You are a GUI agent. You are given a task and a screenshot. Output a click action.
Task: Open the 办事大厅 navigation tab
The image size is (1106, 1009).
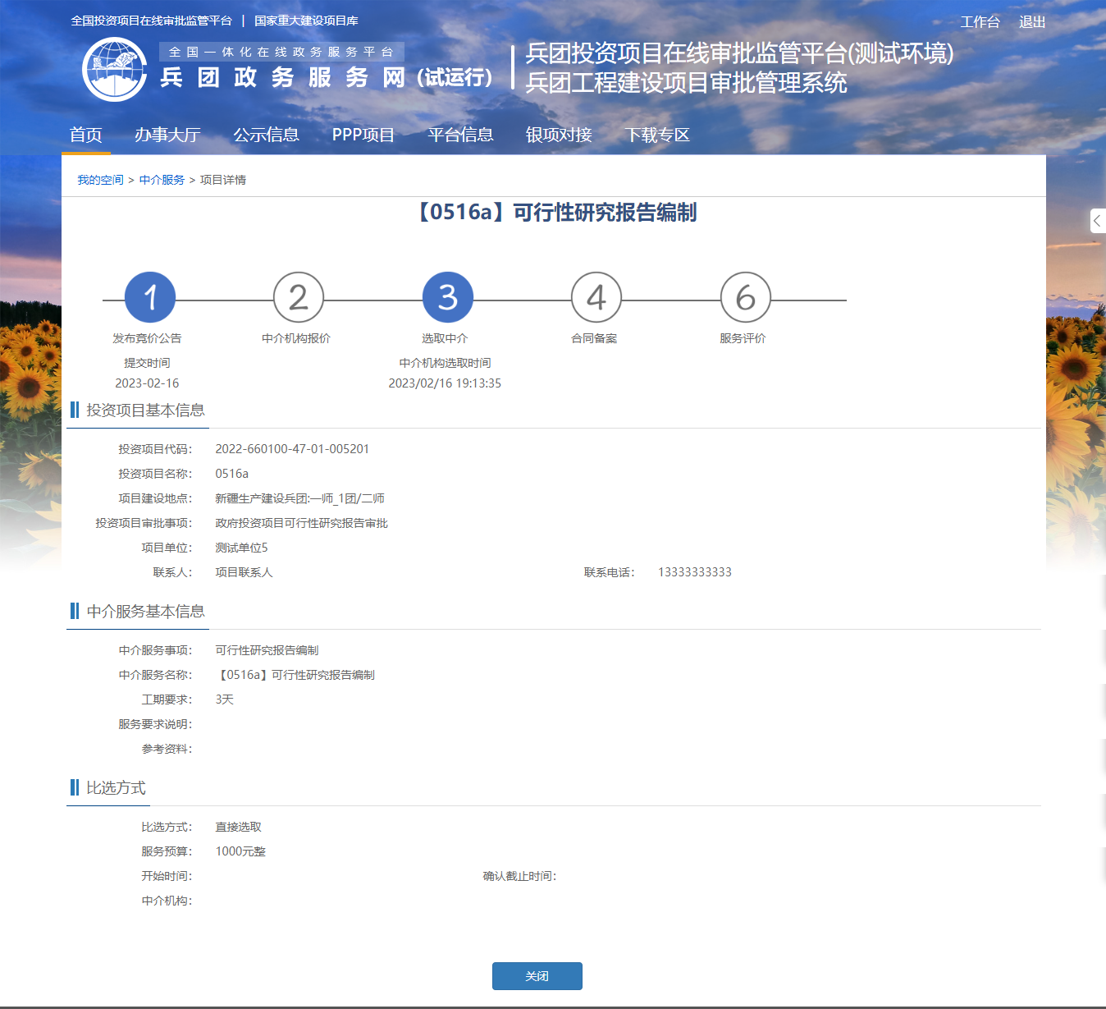pyautogui.click(x=167, y=135)
